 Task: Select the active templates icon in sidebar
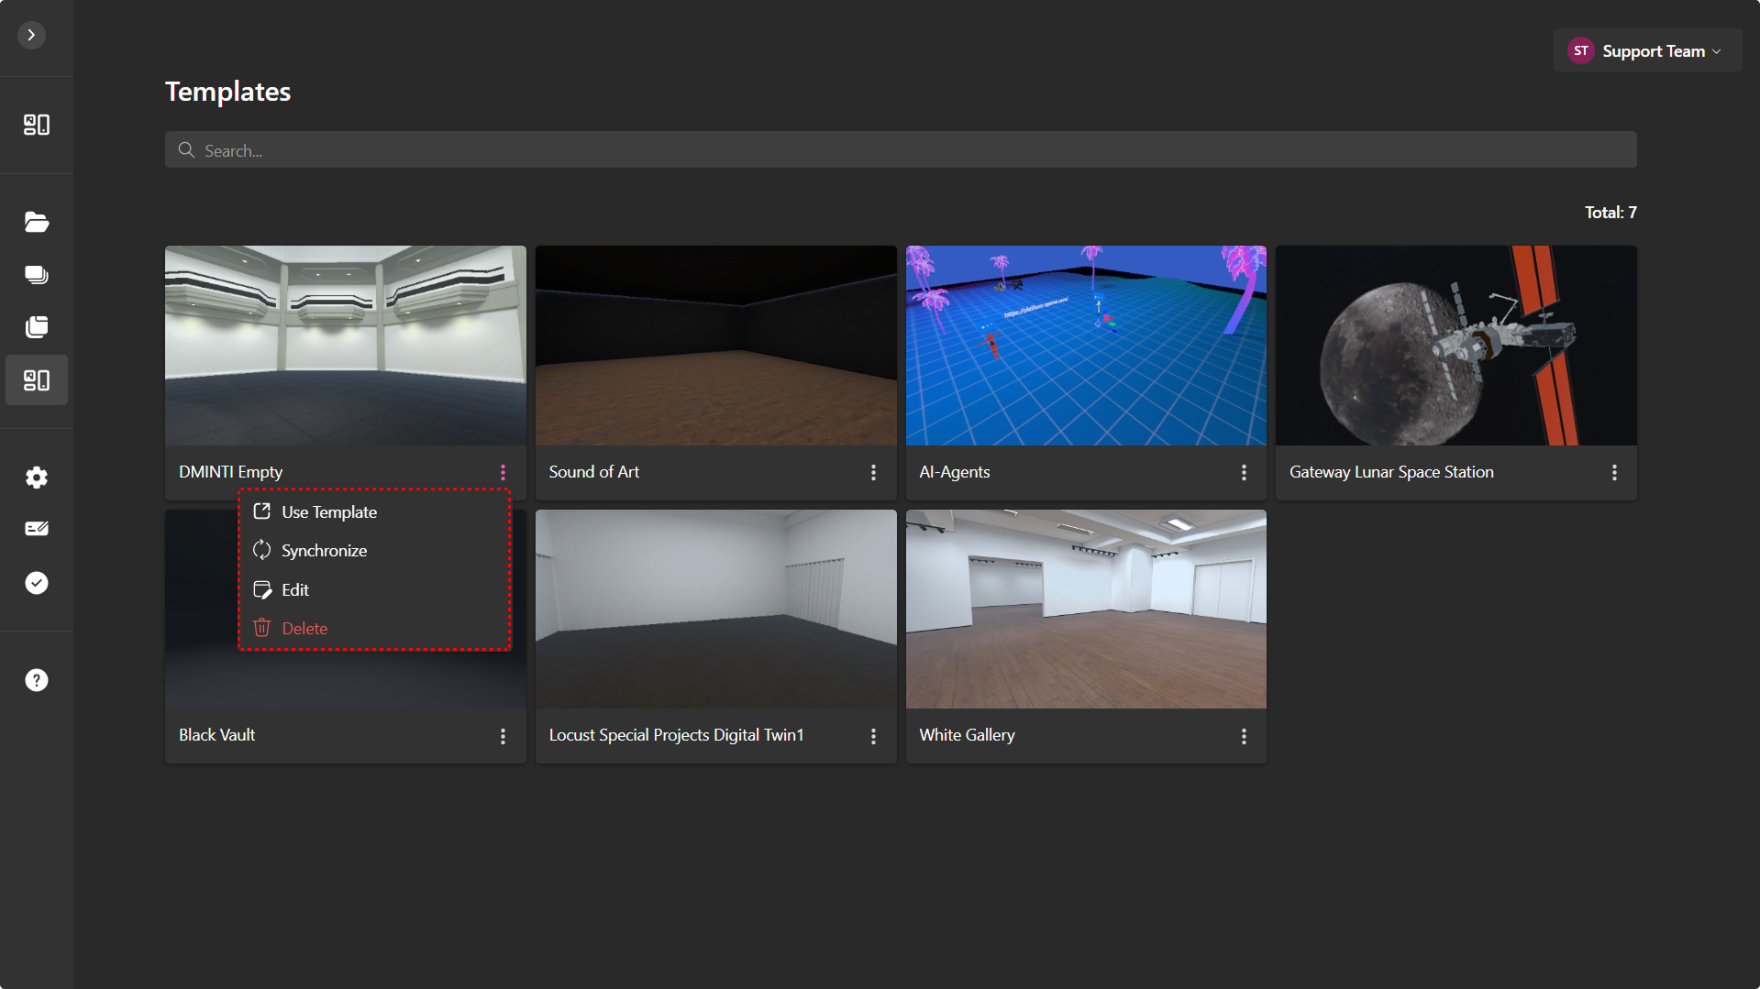pos(37,380)
